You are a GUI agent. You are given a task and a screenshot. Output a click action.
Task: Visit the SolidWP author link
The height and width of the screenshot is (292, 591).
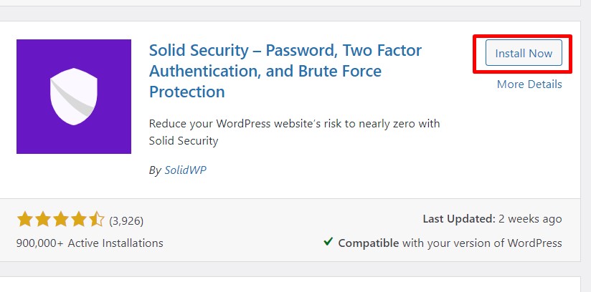coord(186,170)
